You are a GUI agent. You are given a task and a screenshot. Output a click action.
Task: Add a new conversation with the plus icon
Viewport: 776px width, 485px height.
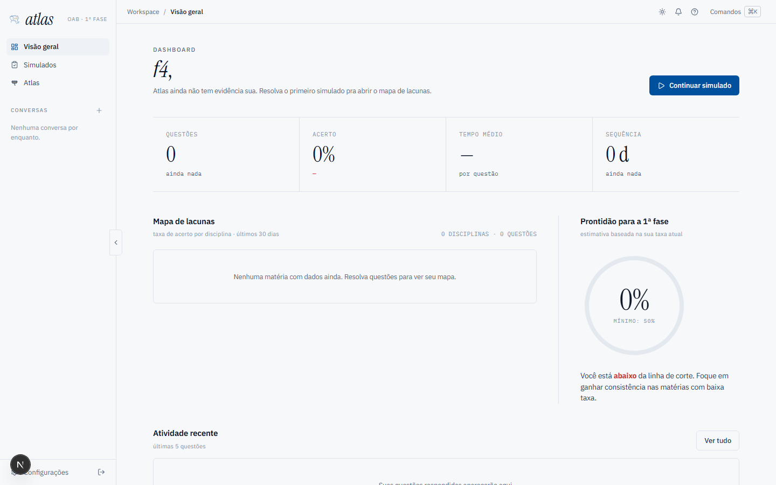[x=99, y=110]
